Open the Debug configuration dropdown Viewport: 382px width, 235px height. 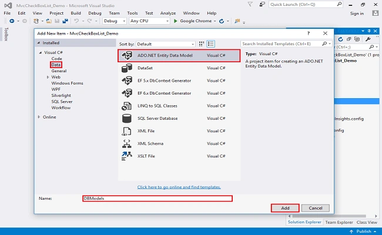[115, 21]
